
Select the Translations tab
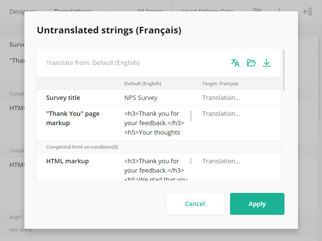coord(73,12)
